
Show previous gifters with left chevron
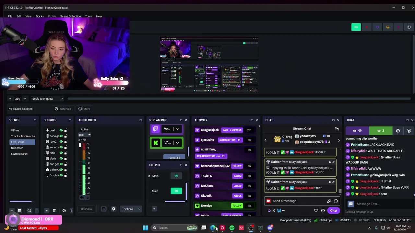(265, 140)
